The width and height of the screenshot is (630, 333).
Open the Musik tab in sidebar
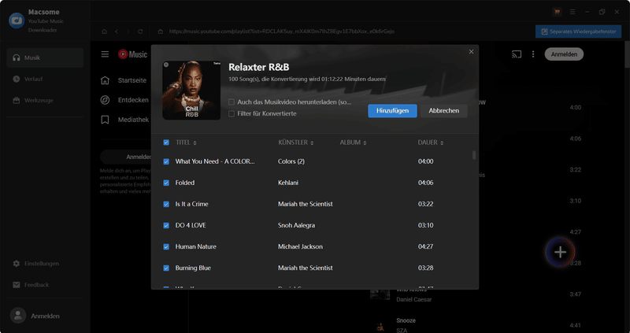point(45,57)
